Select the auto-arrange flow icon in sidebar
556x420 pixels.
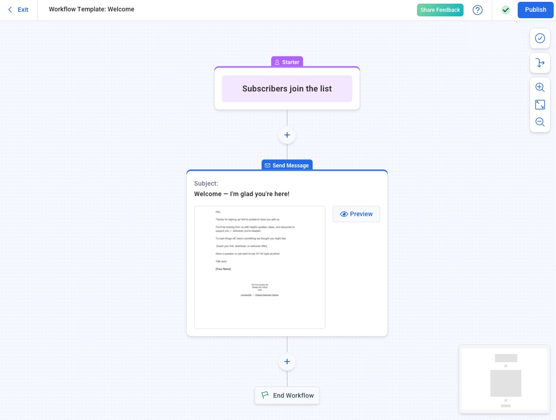coord(540,63)
